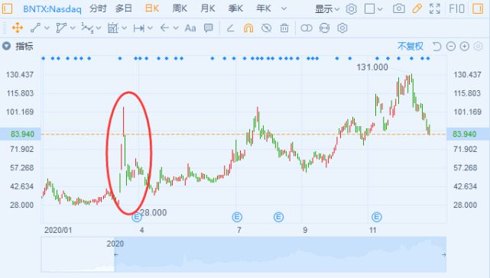Viewport: 490px width, 278px height.
Task: Toggle the left side panel icon
Action: (7, 8)
